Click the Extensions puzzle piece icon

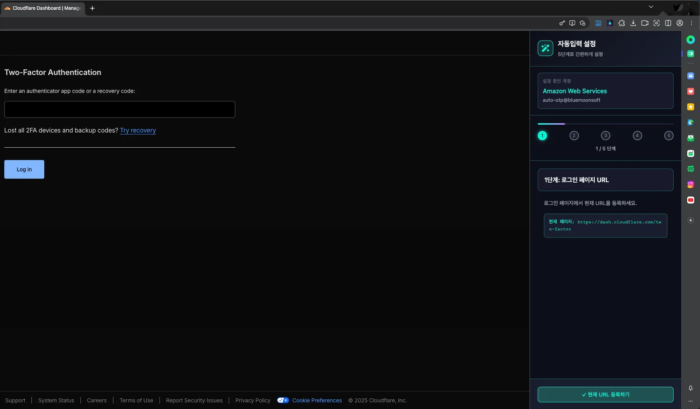coord(622,23)
